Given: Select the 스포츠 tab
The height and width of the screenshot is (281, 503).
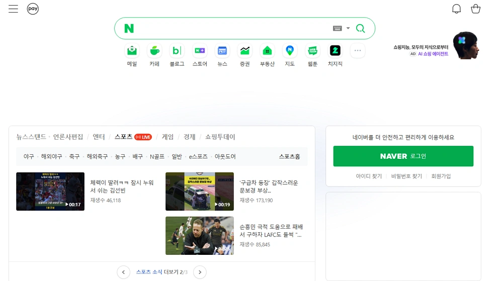Looking at the screenshot, I should coord(124,137).
